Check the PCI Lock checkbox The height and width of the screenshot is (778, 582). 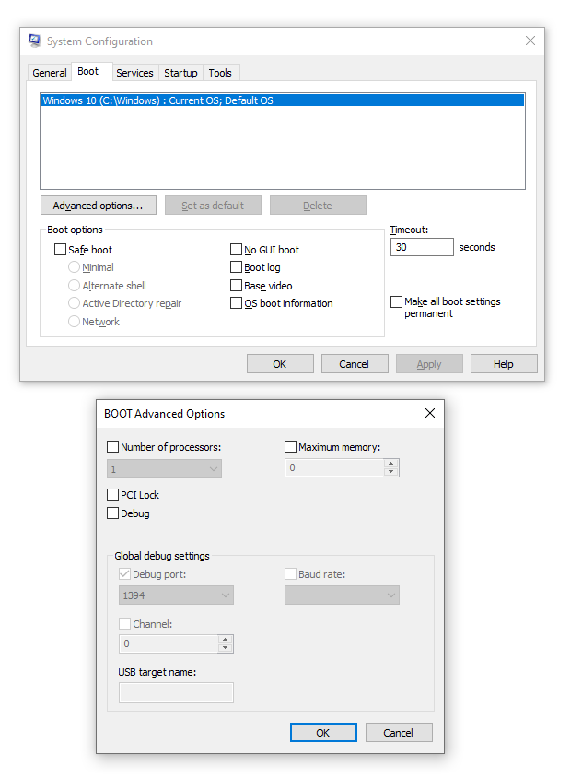pyautogui.click(x=113, y=495)
